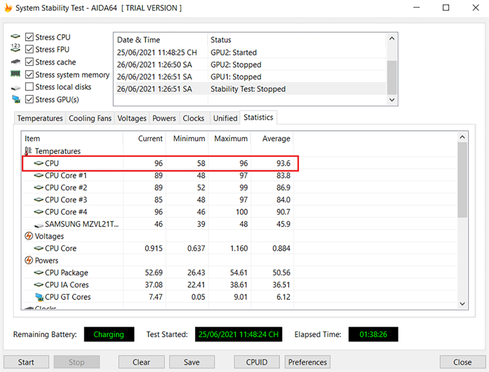Click the log list scroll-down arrow

click(392, 100)
